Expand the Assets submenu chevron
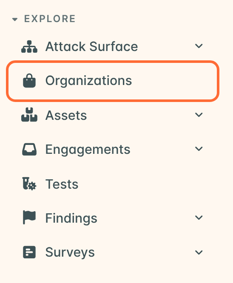The height and width of the screenshot is (283, 233). (x=199, y=115)
